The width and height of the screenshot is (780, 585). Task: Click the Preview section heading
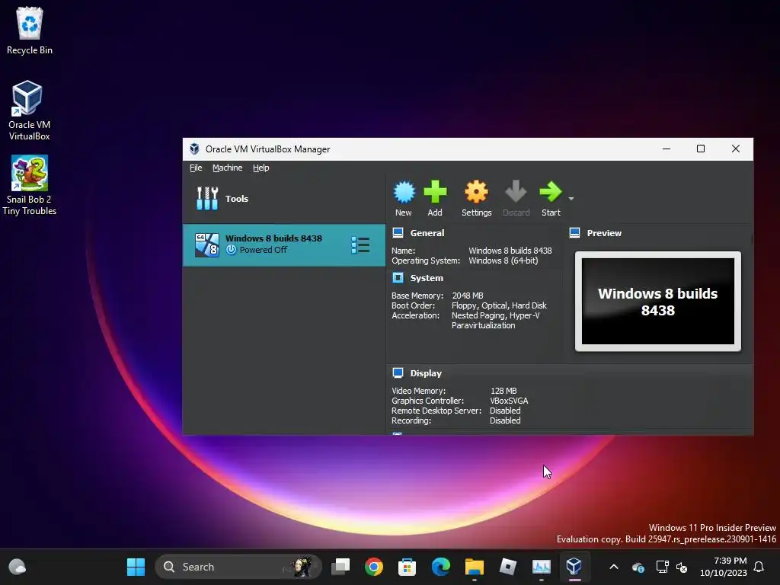(x=604, y=233)
